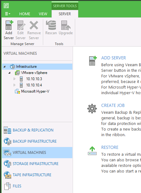The image size is (141, 193).
Task: Select host 10.10.10.4 in tree
Action: pos(34,85)
